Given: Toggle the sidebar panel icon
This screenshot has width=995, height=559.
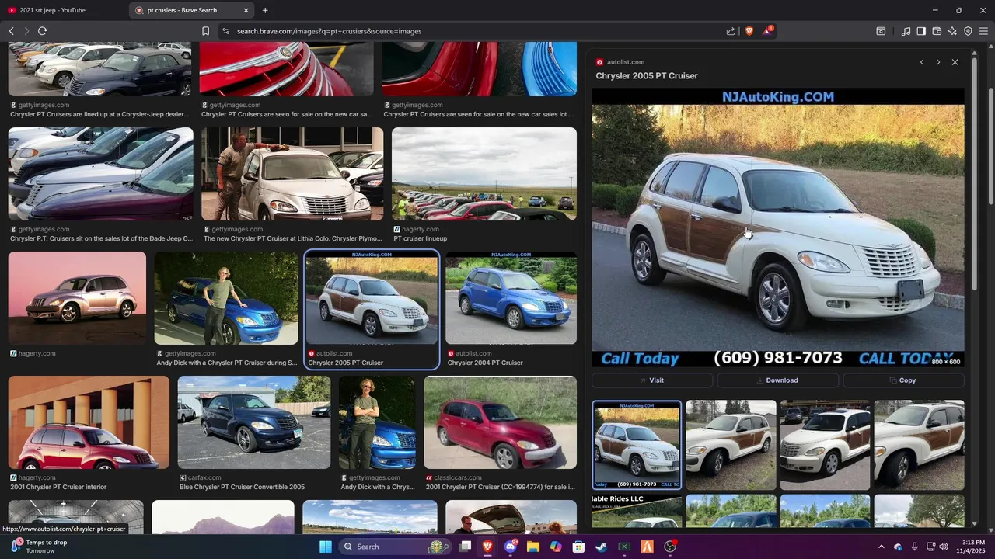Looking at the screenshot, I should 921,31.
